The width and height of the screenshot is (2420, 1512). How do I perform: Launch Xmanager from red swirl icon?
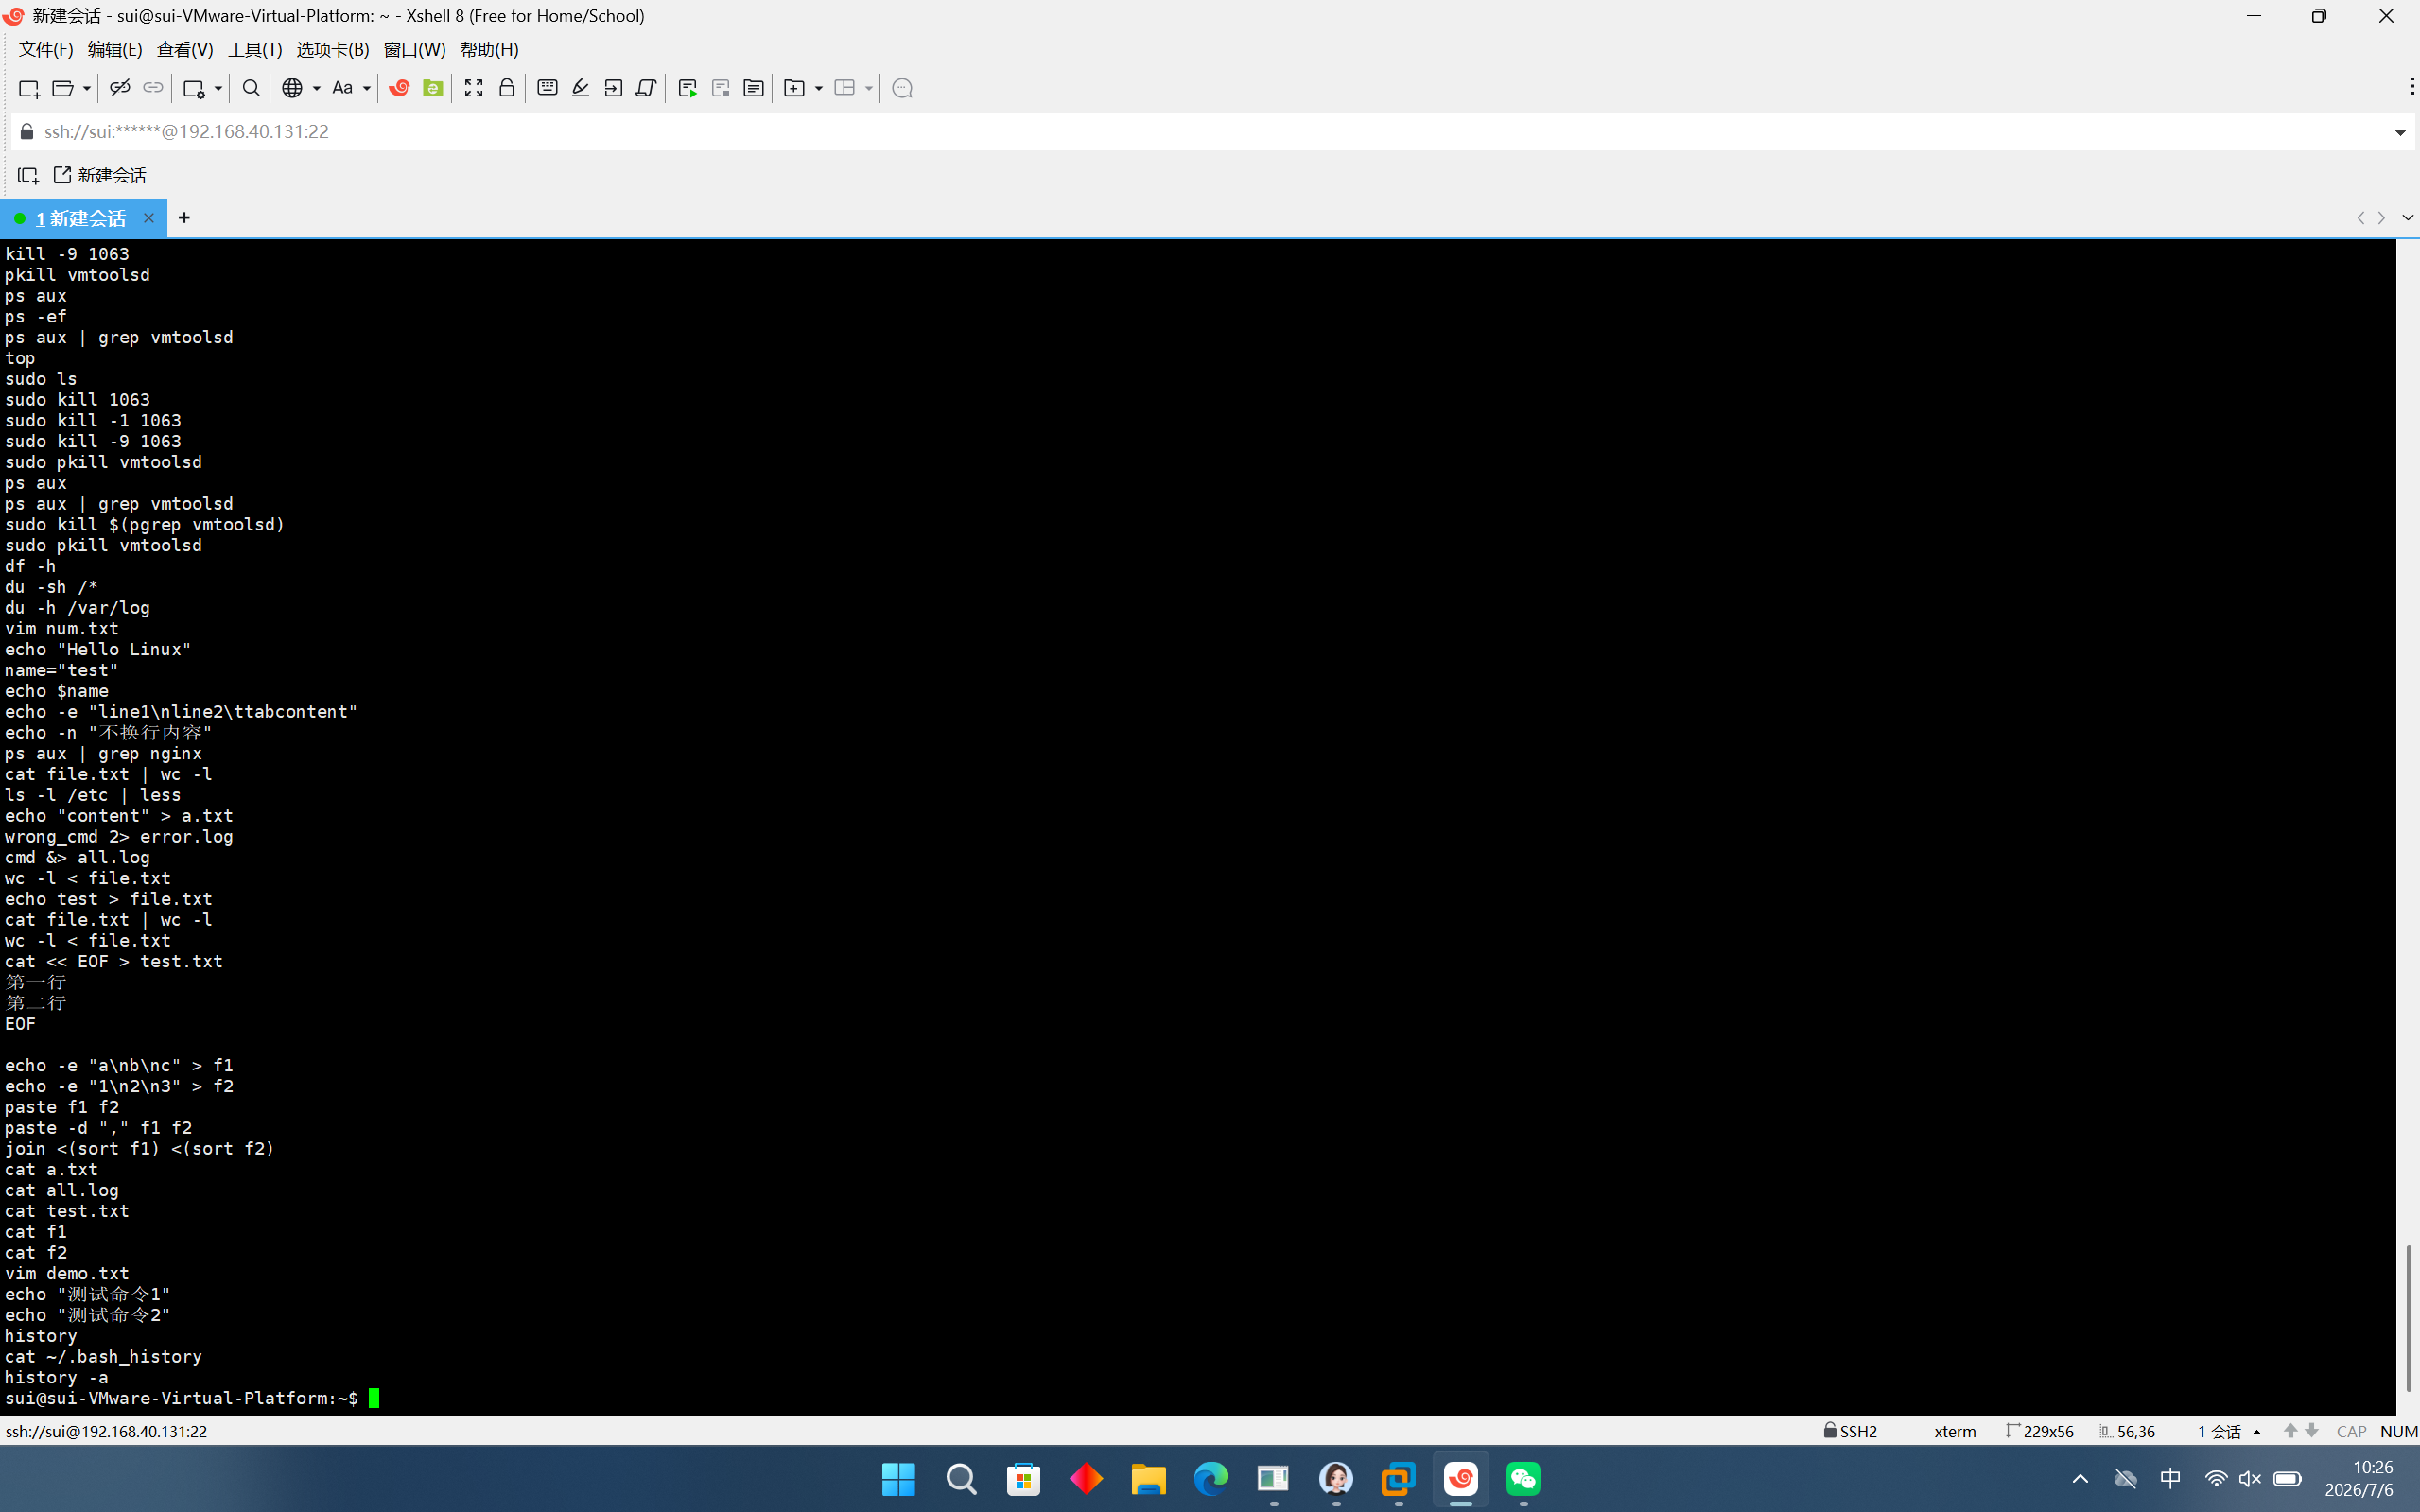pyautogui.click(x=399, y=88)
